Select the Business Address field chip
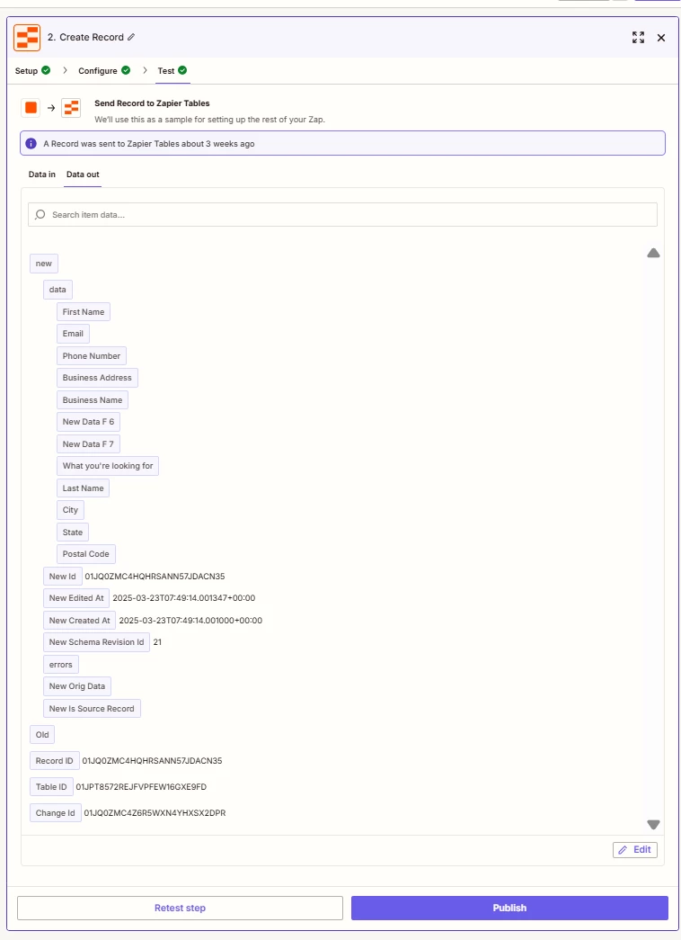 97,378
